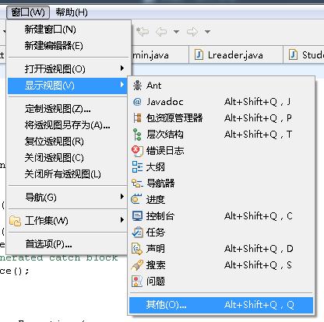Click the Alt+Shift+Q , T shortcut text
The image size is (324, 322).
258,135
